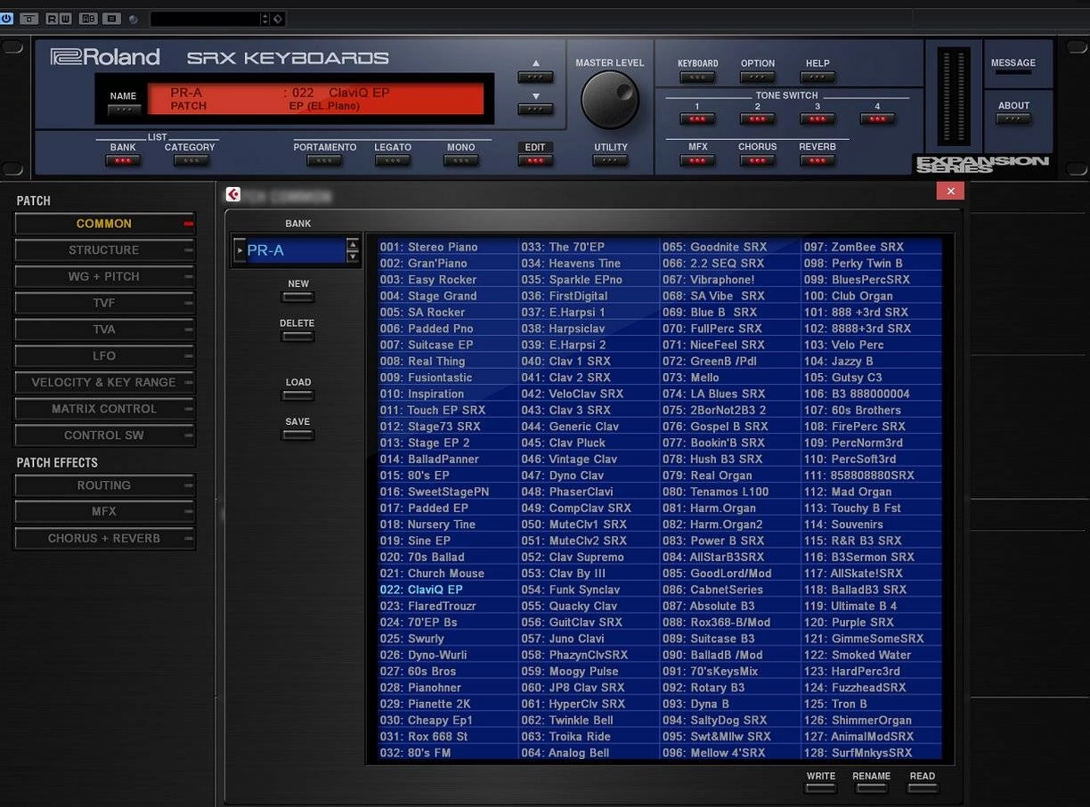Close the patch list panel with red X
The height and width of the screenshot is (807, 1090).
(x=950, y=191)
